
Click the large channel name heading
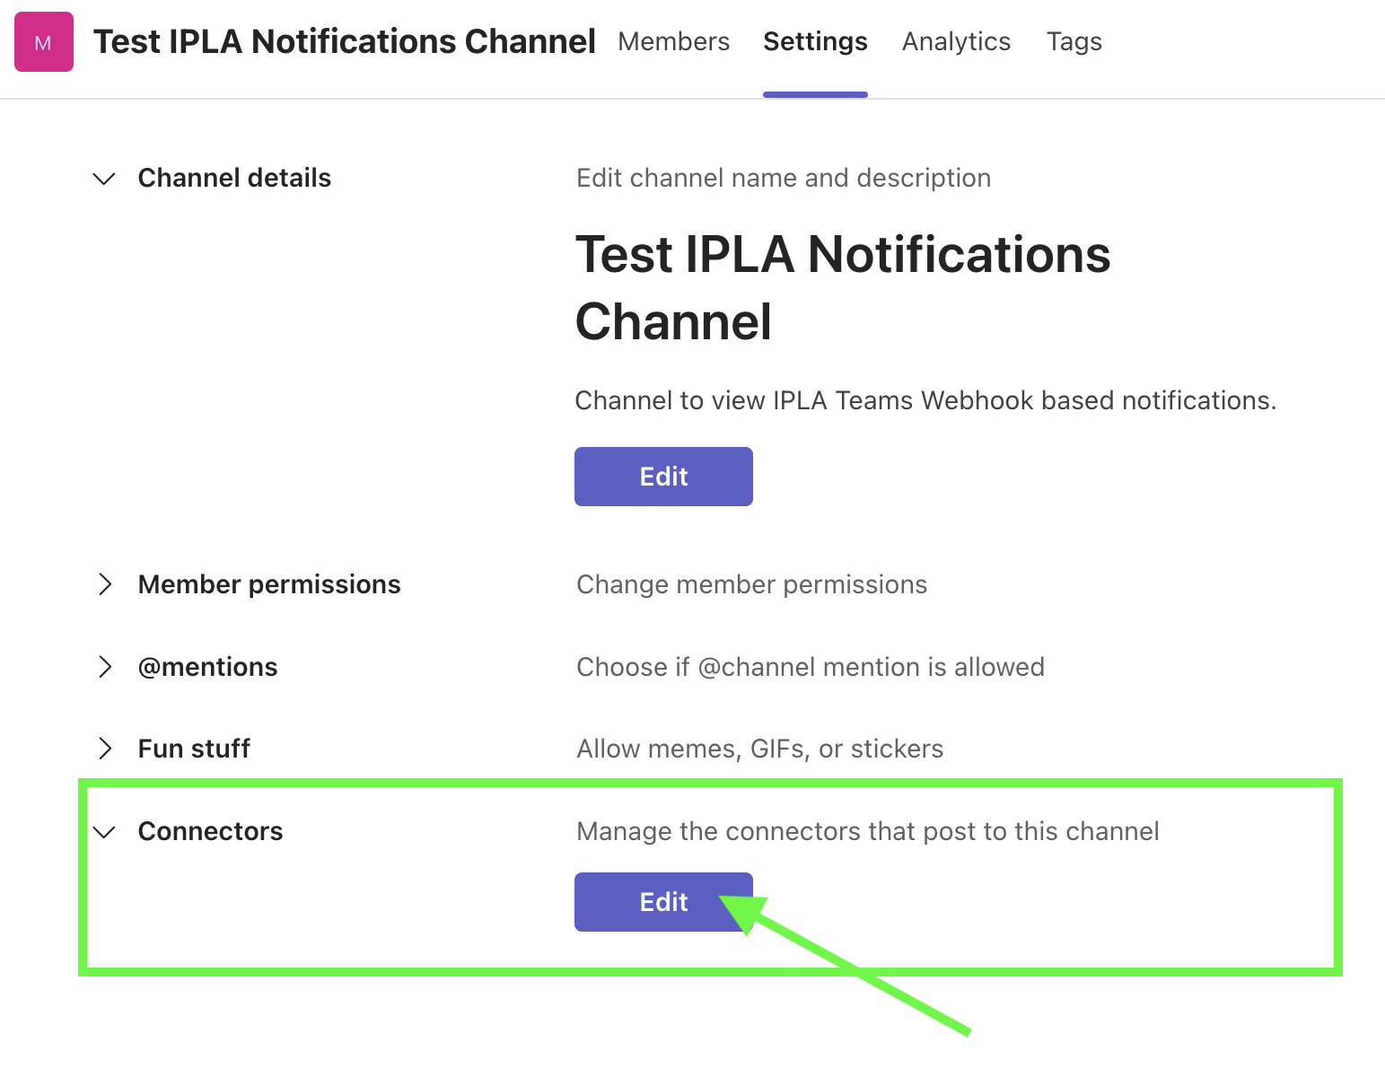tap(842, 287)
